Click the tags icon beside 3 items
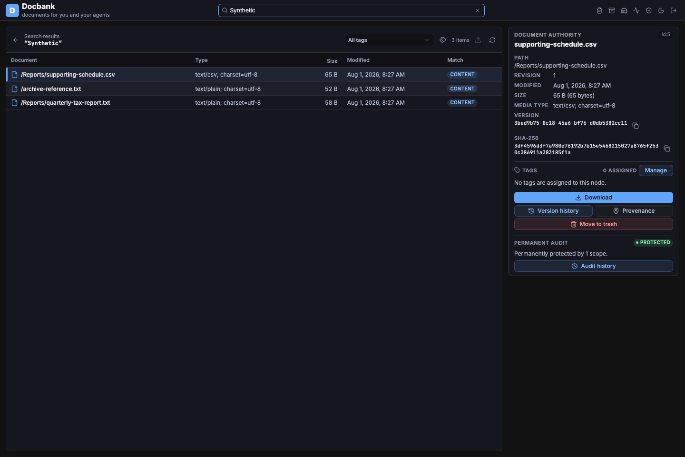 [443, 40]
